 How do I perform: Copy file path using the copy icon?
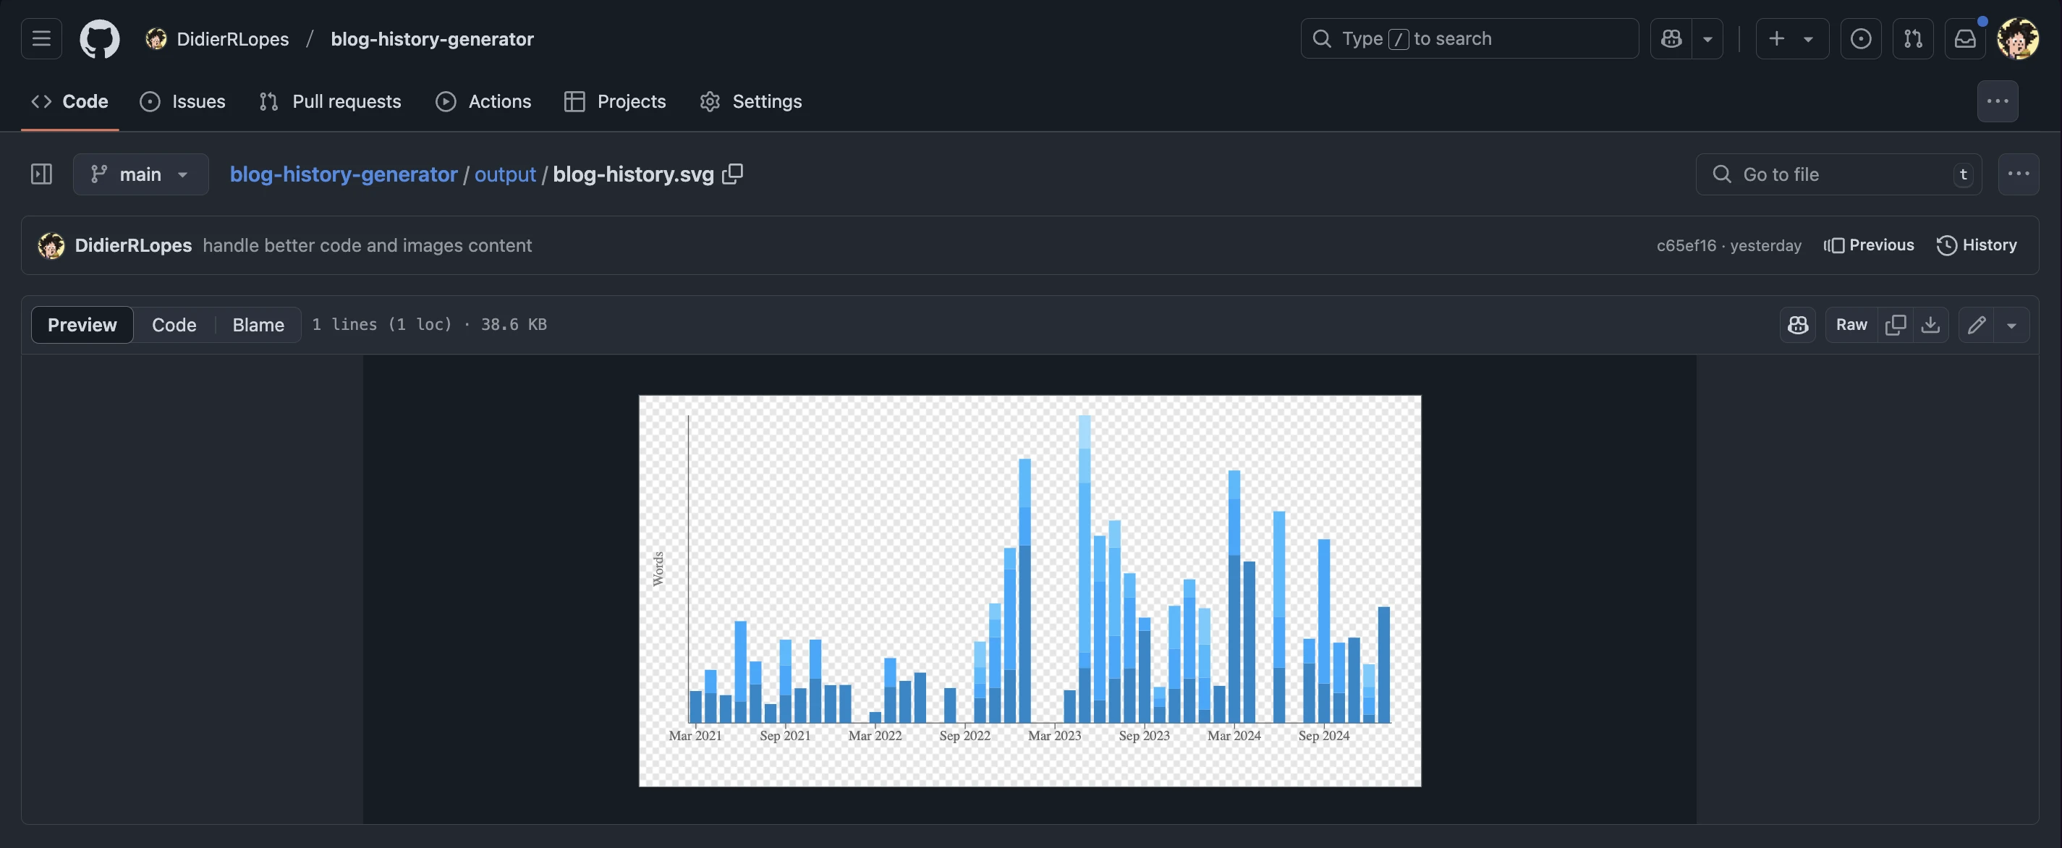732,174
